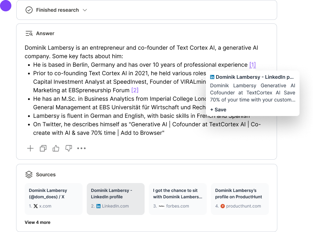313x232 pixels.
Task: Click the producthunt.com domain text
Action: tap(243, 206)
